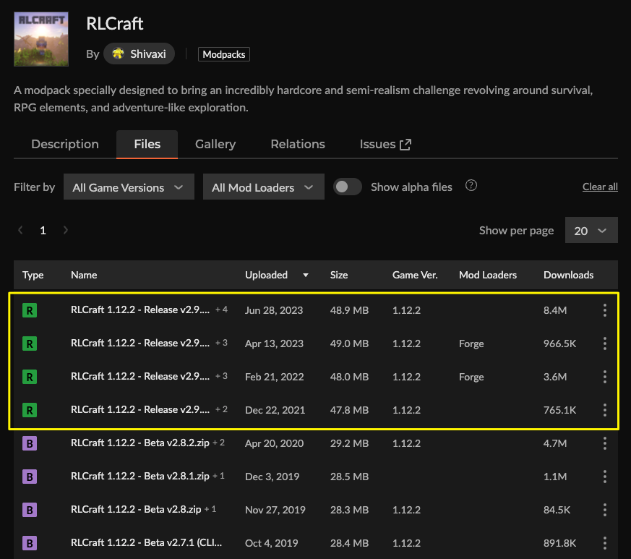Go to previous page arrow
Image resolution: width=631 pixels, height=559 pixels.
20,230
